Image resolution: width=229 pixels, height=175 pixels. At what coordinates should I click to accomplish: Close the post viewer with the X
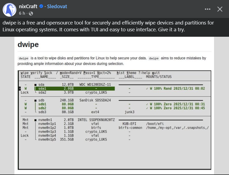point(220,9)
